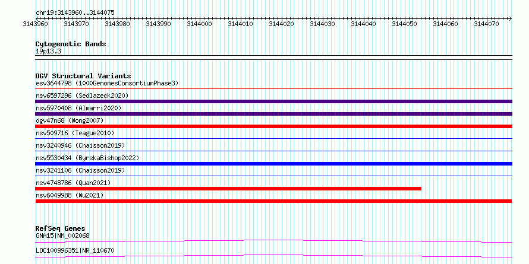This screenshot has width=529, height=264.
Task: Select ruler position 3144010
Action: pos(241,24)
